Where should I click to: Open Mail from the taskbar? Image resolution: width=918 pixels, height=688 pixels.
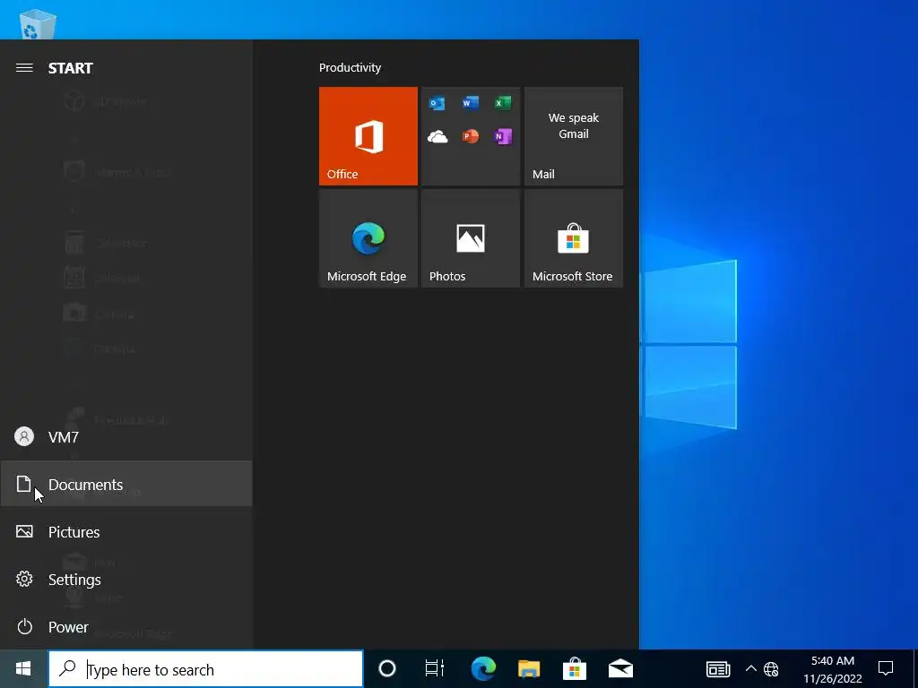[620, 668]
